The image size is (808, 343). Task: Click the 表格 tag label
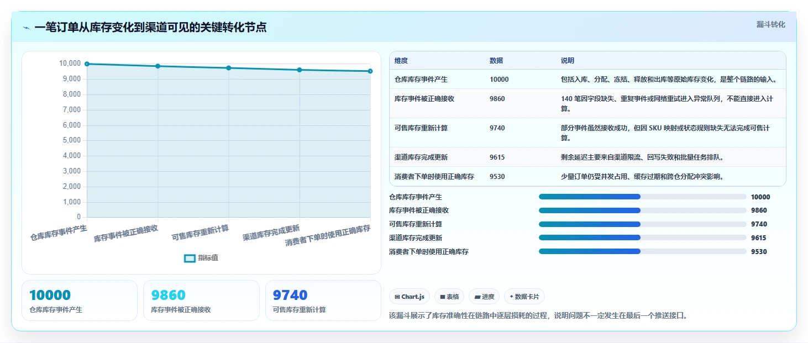[x=453, y=297]
